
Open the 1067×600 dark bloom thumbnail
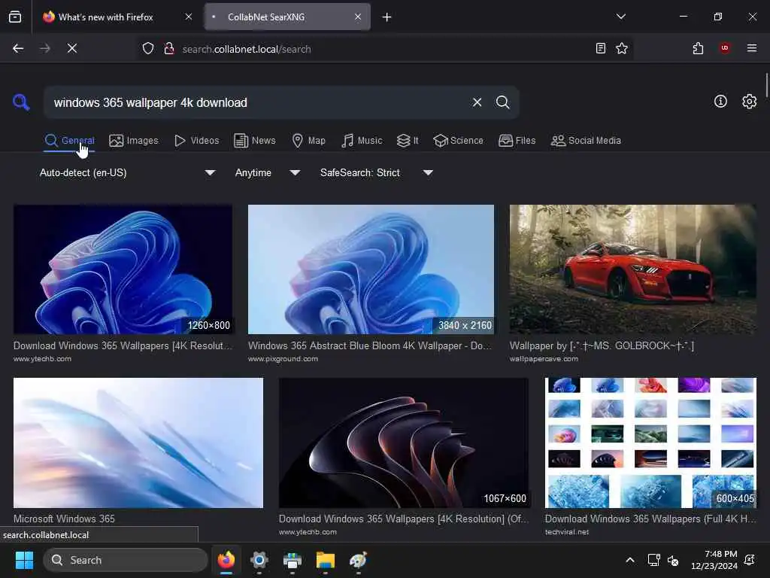coord(404,443)
